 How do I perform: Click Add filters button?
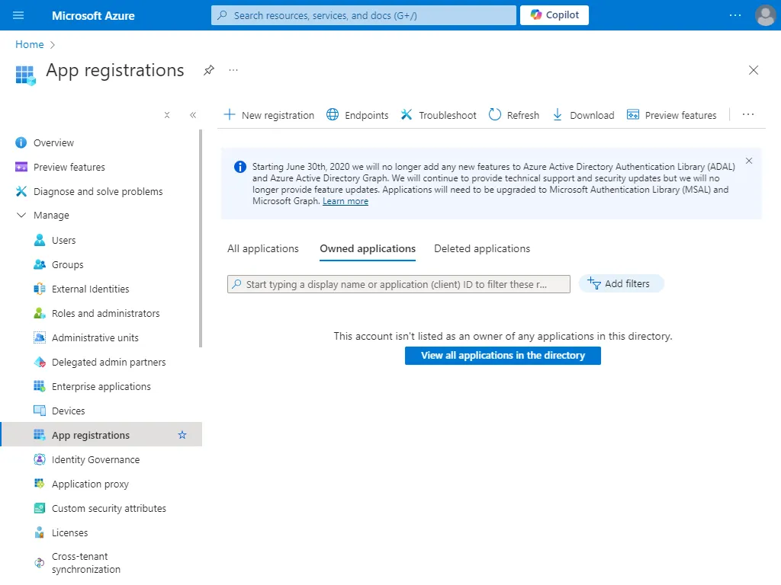point(621,283)
